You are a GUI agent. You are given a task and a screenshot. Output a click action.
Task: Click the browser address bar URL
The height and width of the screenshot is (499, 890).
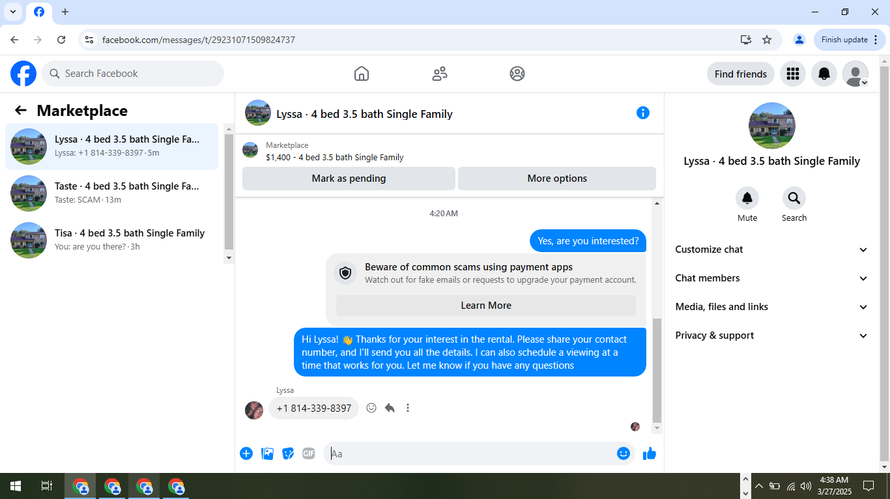[199, 40]
